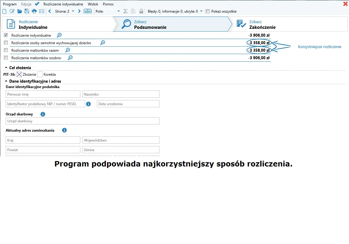Go to the next page arrow
349x244 pixels.
tap(79, 11)
